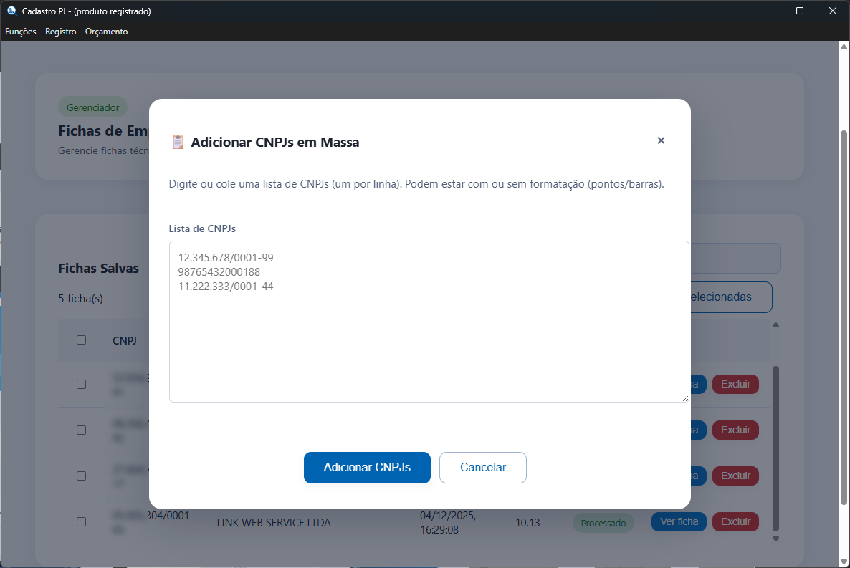Click the main page vertical scrollbar thumb
The width and height of the screenshot is (850, 568).
[844, 315]
